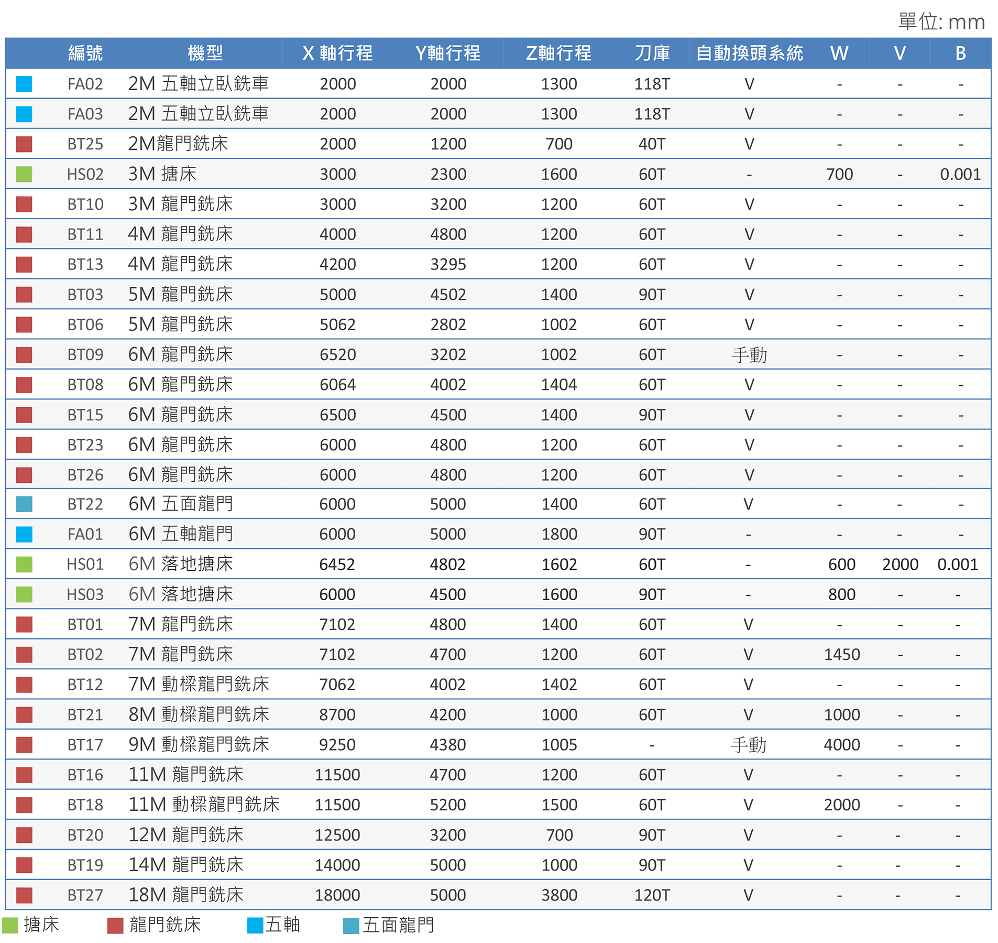Click the blue 五軸 legend swatch
Viewport: 998px width, 943px height.
[255, 925]
